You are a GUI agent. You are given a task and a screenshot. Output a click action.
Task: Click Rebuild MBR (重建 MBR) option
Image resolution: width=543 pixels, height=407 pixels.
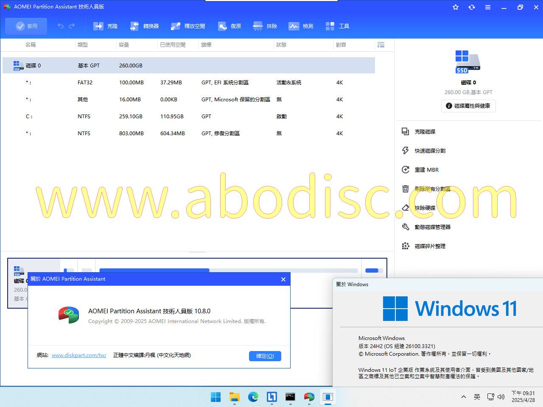pos(420,170)
